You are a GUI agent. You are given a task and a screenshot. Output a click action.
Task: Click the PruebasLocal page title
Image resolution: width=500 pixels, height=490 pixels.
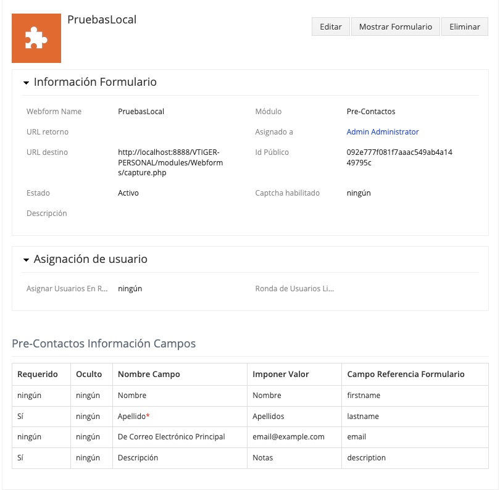[x=102, y=20]
